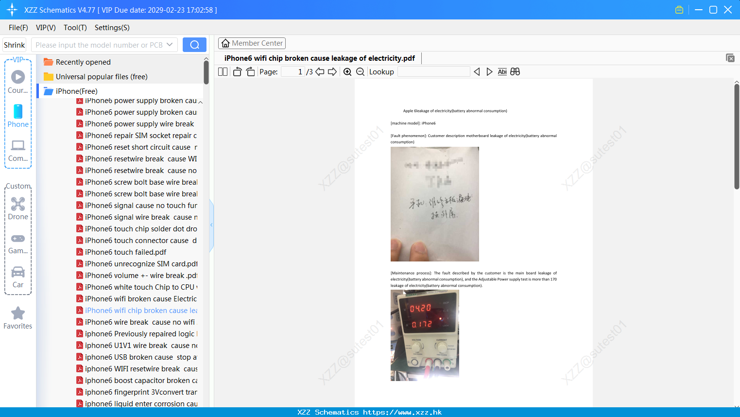Click the yellow toolbox icon in title bar
This screenshot has height=417, width=740.
coord(679,10)
